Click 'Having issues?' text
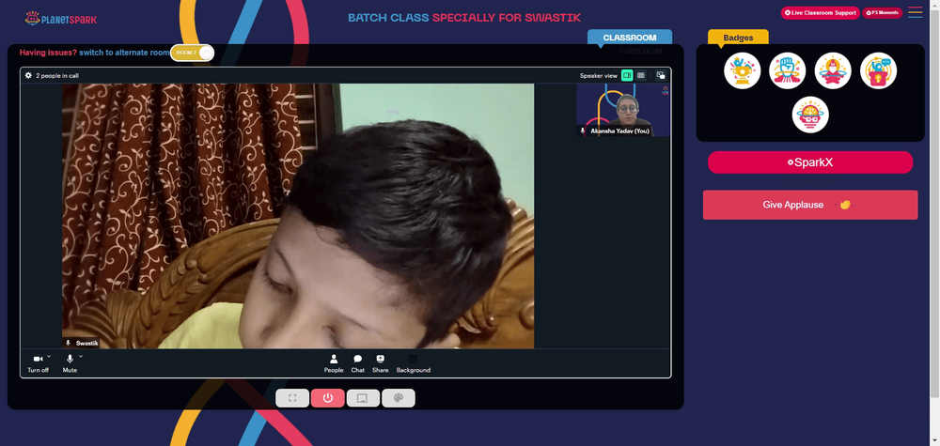This screenshot has height=446, width=940. (x=48, y=53)
